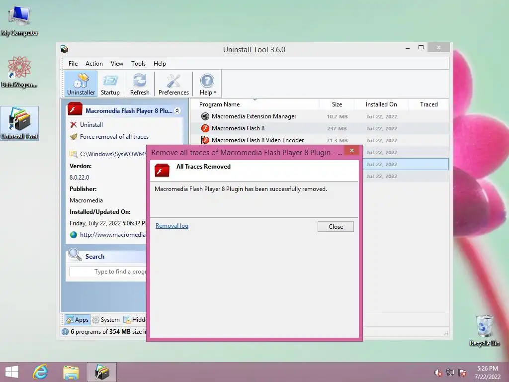
Task: Switch to the Hidden tab
Action: pos(135,320)
